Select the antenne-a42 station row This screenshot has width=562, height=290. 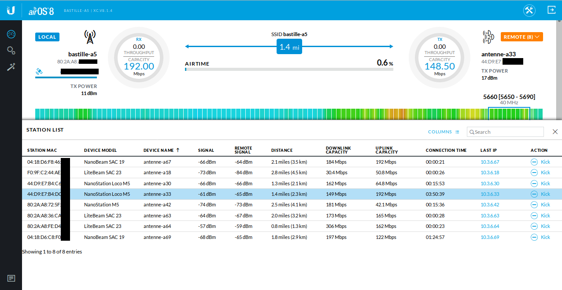pos(159,205)
